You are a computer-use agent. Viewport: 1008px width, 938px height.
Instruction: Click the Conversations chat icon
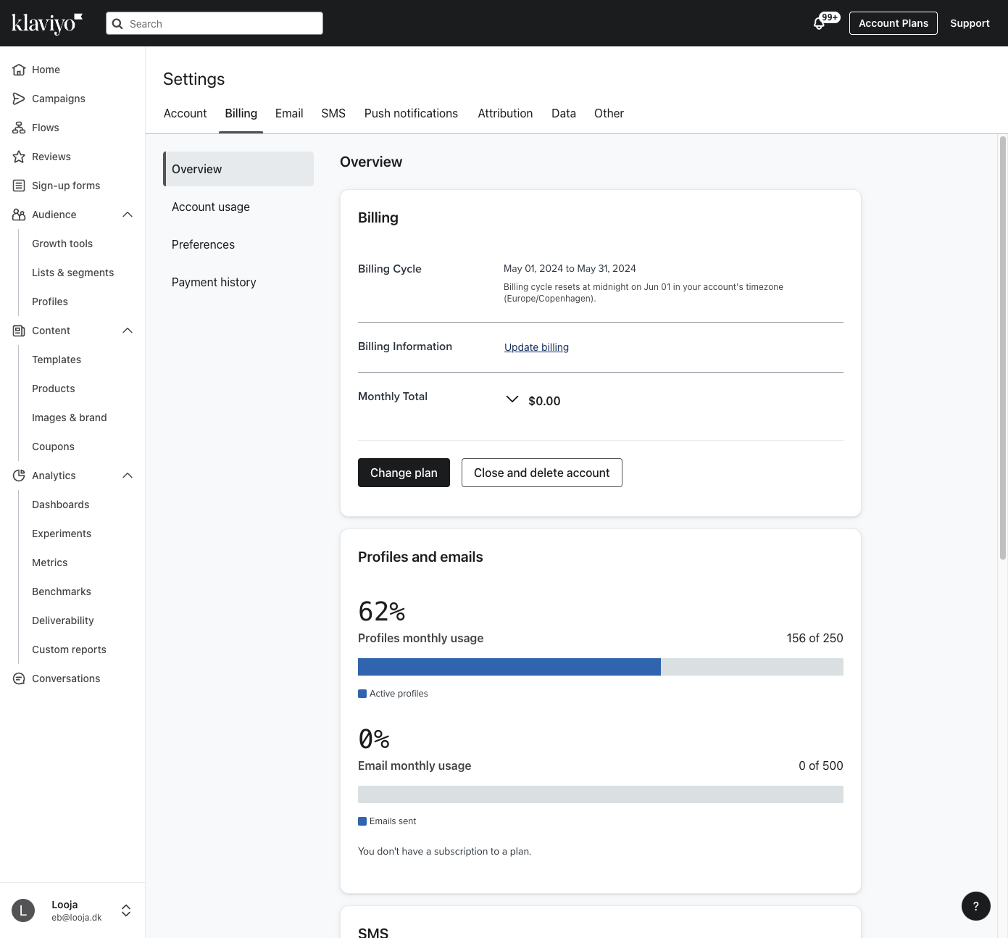click(19, 678)
